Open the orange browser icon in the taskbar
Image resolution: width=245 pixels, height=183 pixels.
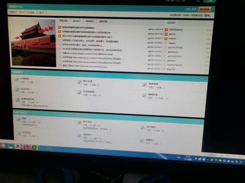click(3, 146)
